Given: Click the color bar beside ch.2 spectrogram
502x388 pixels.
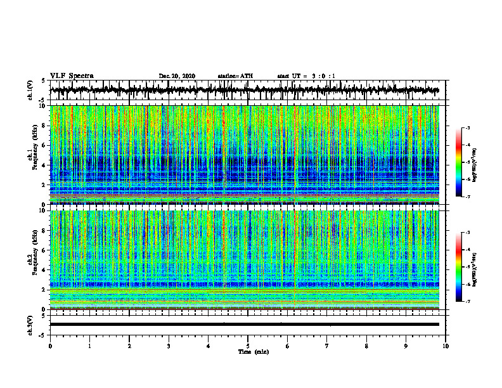Looking at the screenshot, I should [x=459, y=267].
